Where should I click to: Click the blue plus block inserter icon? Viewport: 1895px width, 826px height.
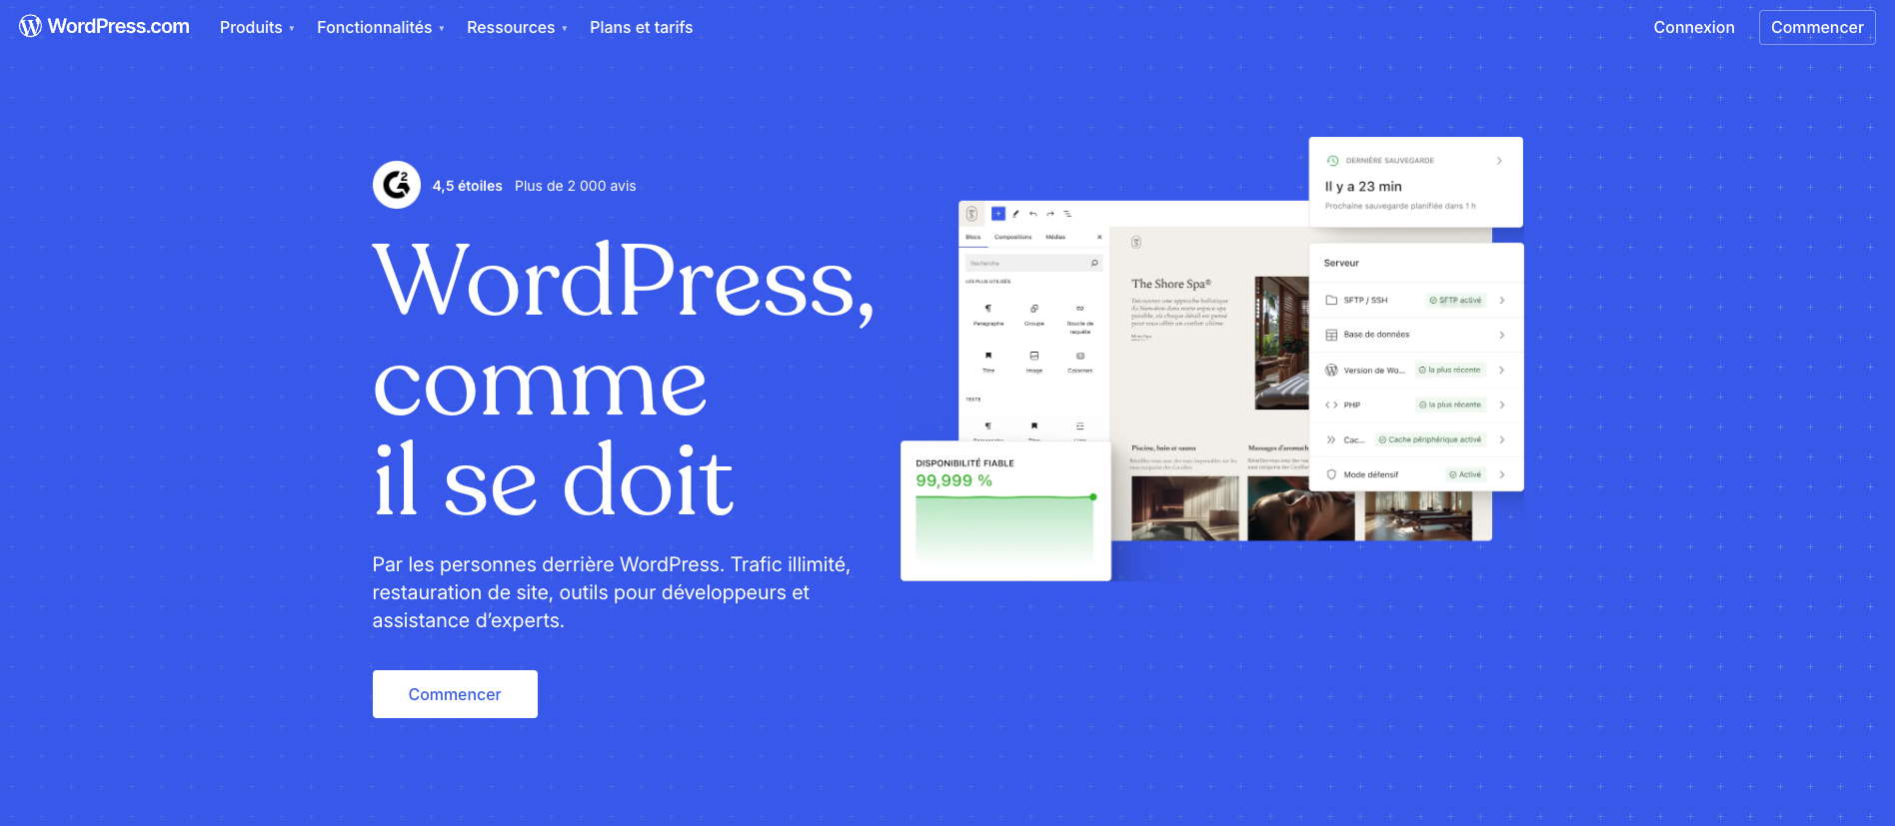click(x=997, y=214)
